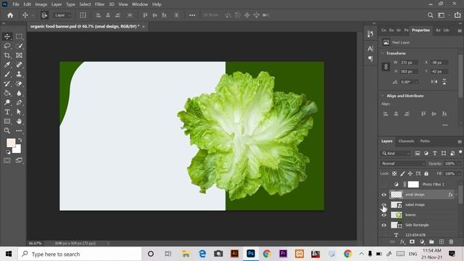Select the Paint Bucket tool
Viewport: 464px width, 261px height.
click(7, 94)
